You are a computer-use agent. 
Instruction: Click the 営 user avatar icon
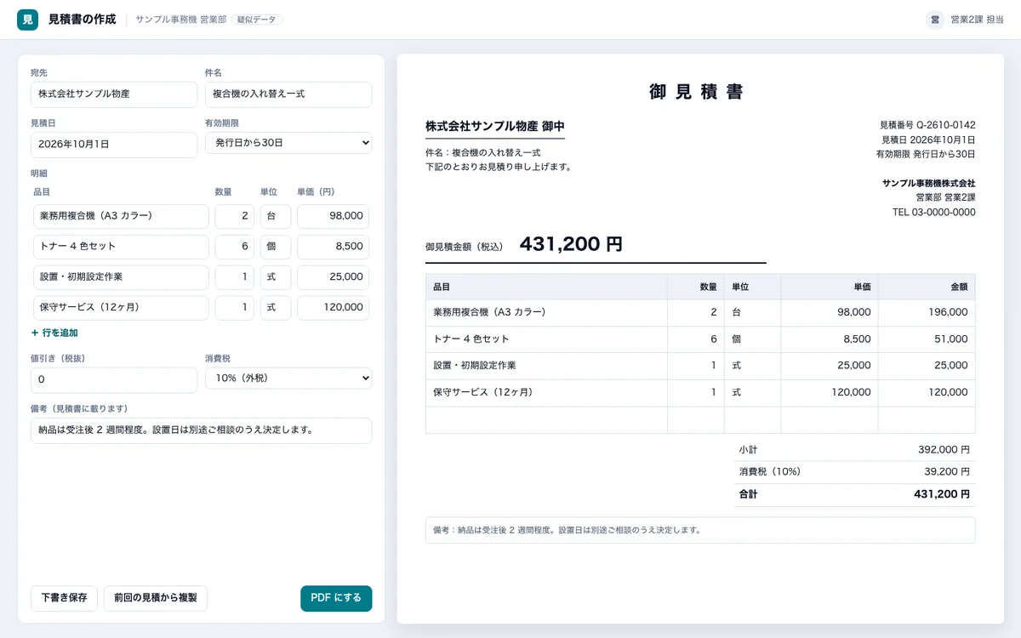tap(935, 20)
